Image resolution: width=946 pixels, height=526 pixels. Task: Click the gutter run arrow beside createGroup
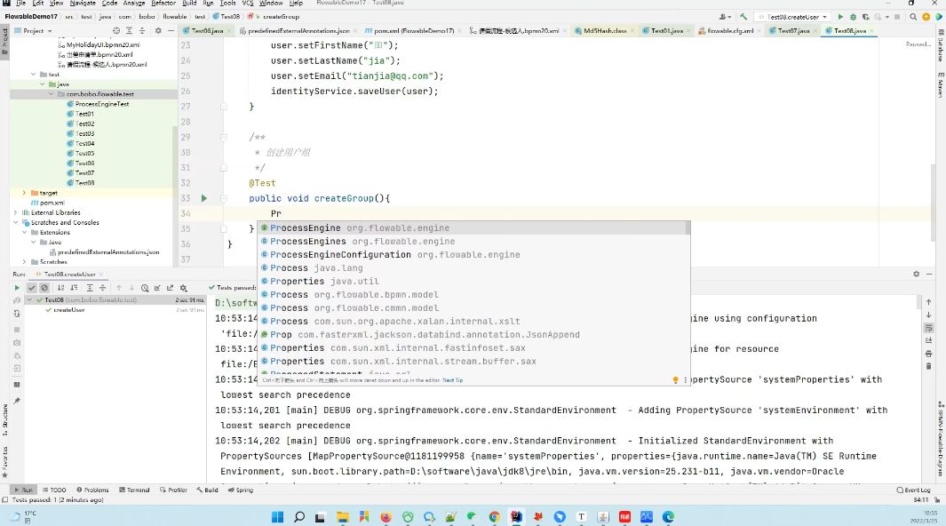(x=204, y=198)
